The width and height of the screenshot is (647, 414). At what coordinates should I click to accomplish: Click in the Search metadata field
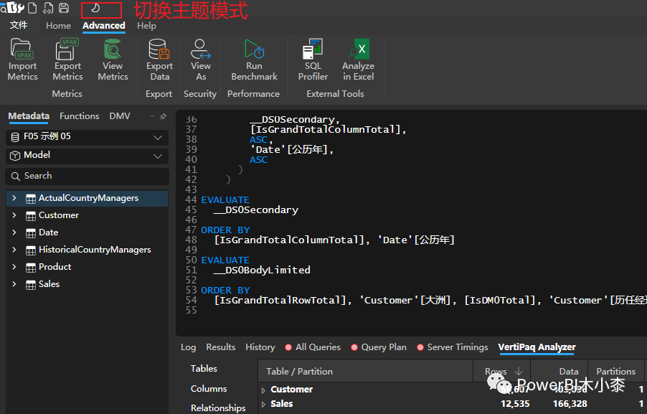87,177
